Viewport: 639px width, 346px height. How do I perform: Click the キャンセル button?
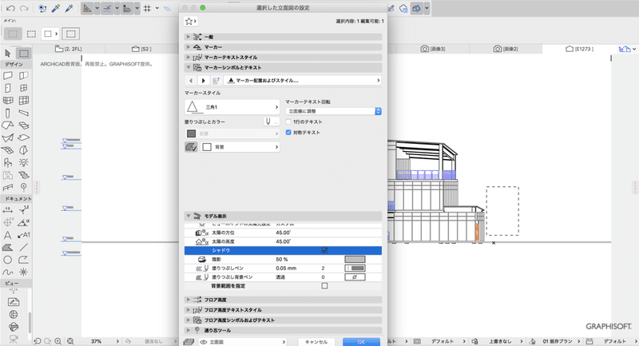316,342
